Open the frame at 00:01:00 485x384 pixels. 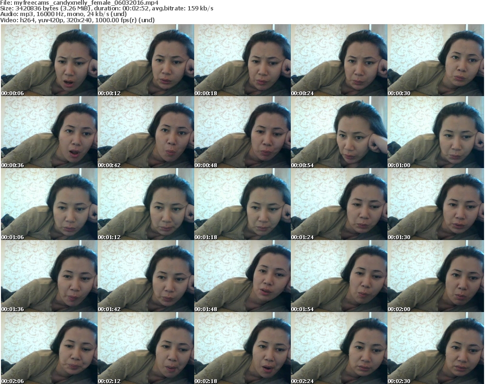click(x=436, y=133)
